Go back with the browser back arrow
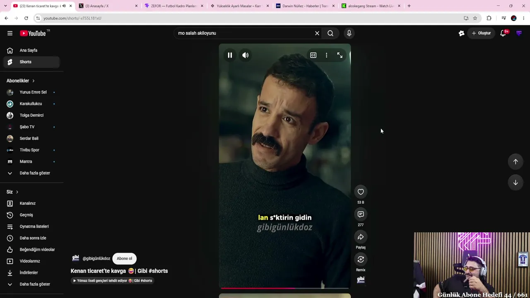 click(x=6, y=18)
